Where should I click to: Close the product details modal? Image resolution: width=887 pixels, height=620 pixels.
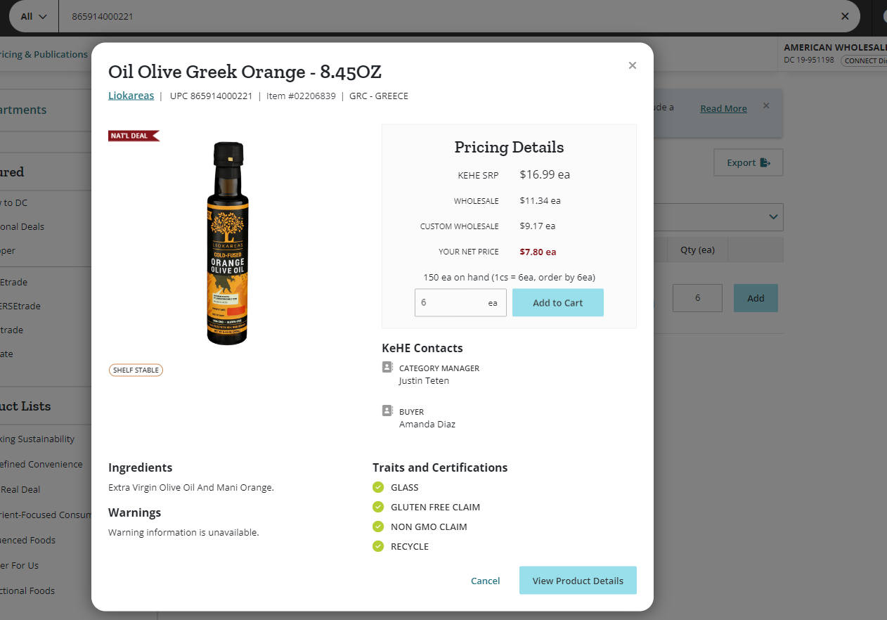[632, 65]
